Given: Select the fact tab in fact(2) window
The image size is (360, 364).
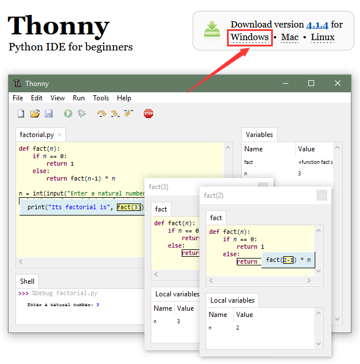Looking at the screenshot, I should (x=216, y=218).
